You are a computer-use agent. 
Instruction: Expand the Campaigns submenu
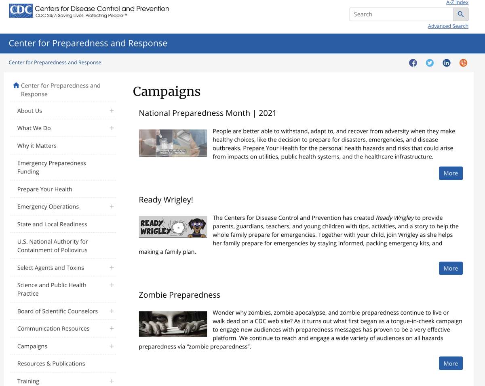point(112,346)
